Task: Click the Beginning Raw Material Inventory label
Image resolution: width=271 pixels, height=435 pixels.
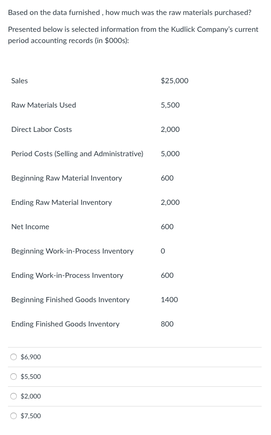Action: point(66,178)
